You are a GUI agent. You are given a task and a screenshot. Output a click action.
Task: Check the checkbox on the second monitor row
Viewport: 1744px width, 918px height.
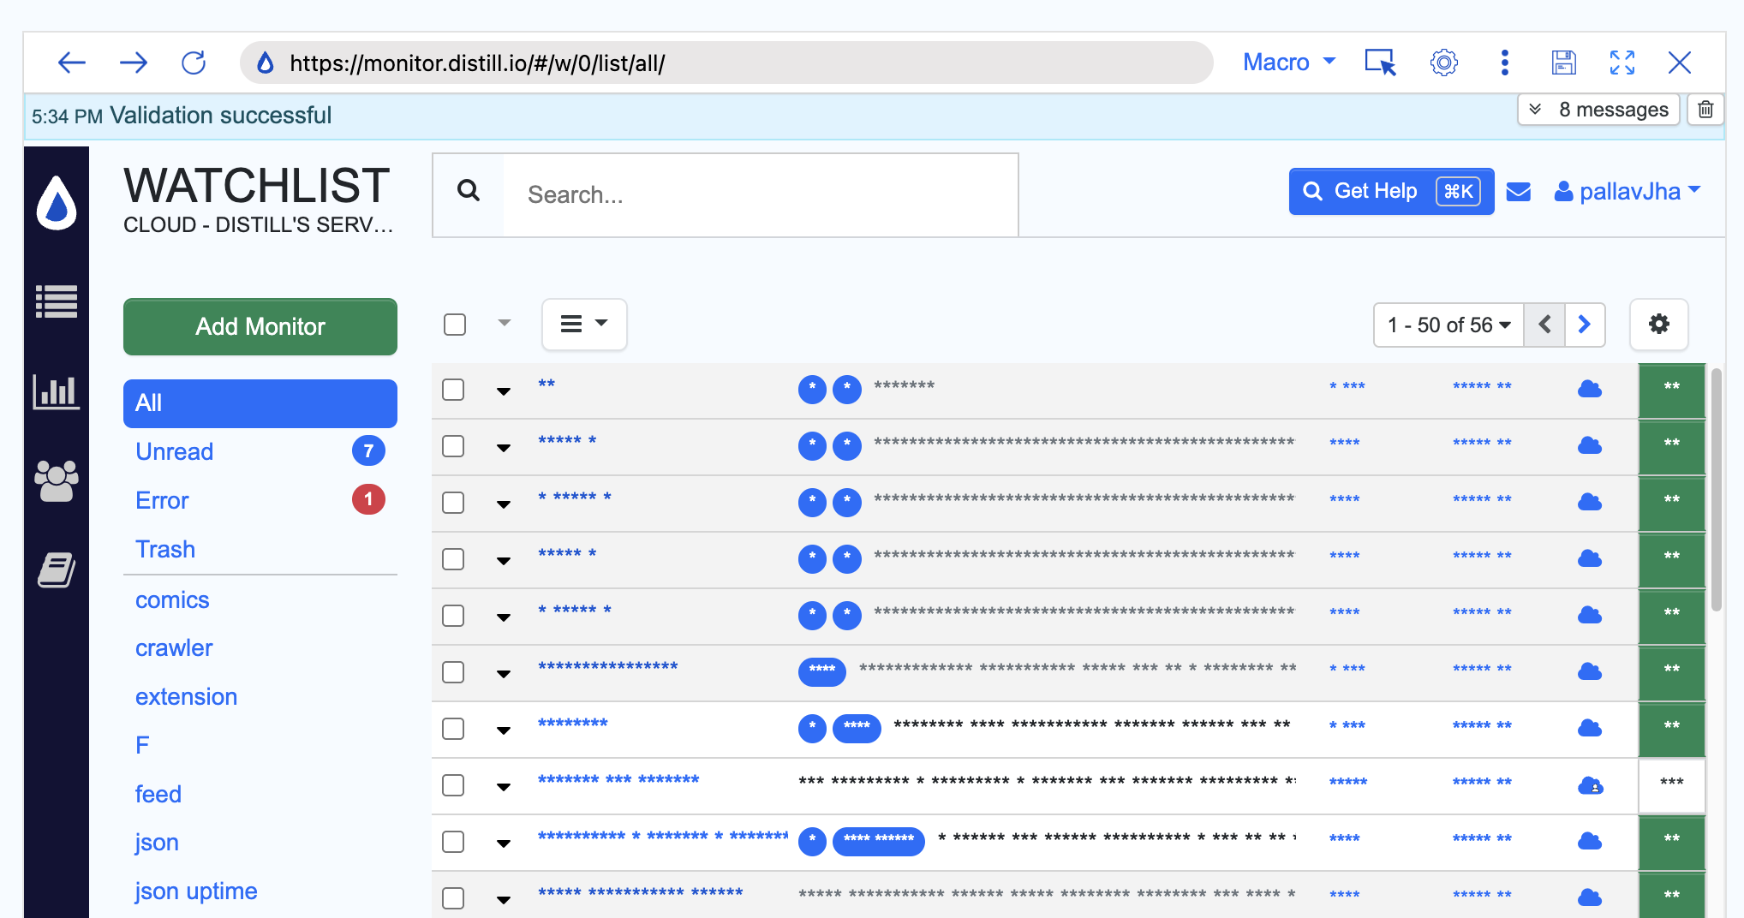453,446
